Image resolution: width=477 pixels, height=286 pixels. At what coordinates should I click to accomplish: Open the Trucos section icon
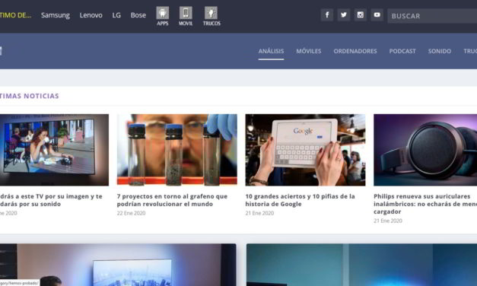[211, 16]
